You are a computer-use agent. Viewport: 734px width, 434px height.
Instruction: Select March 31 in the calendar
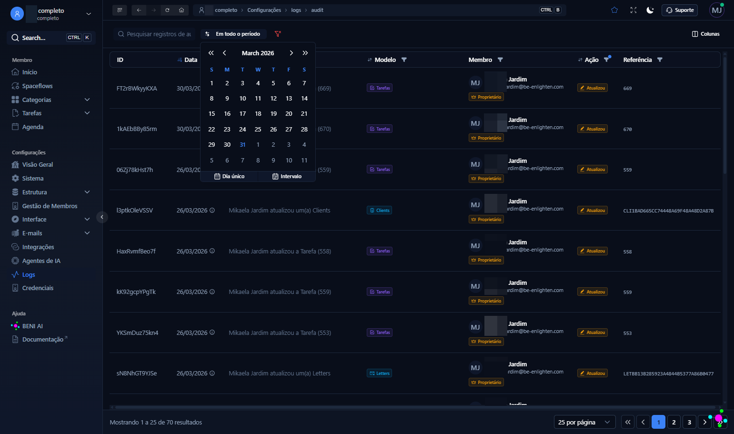242,145
